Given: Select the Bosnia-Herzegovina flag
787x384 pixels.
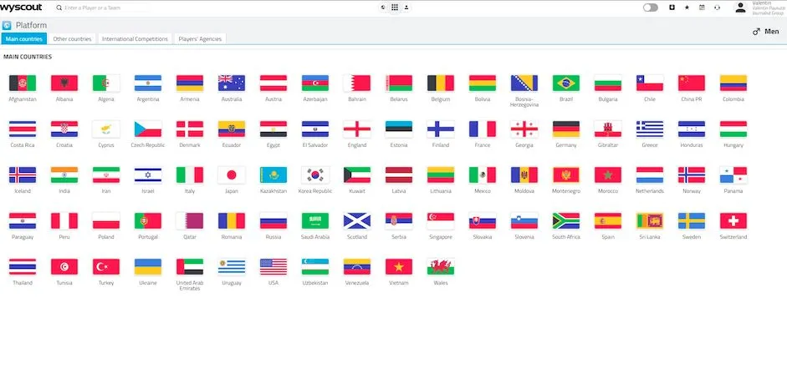Looking at the screenshot, I should (x=524, y=83).
